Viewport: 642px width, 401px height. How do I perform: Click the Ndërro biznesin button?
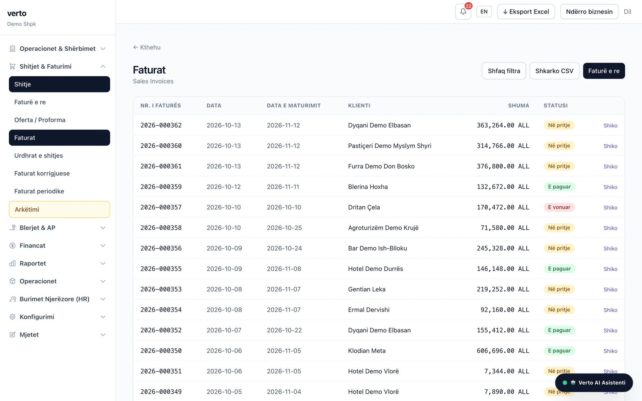point(589,12)
